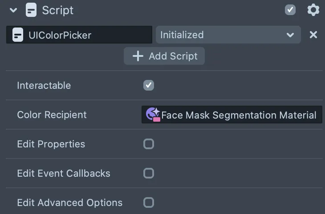Open the Initialized event dropdown
The image size is (325, 214).
tap(228, 35)
